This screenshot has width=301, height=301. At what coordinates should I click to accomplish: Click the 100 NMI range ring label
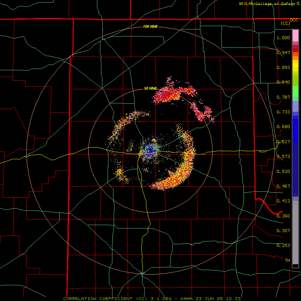coord(150,26)
